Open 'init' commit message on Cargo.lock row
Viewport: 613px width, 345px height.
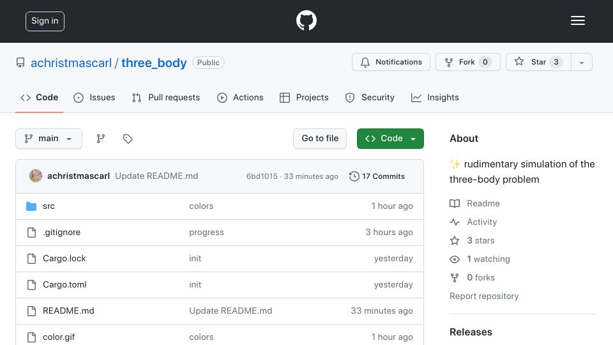(x=195, y=259)
